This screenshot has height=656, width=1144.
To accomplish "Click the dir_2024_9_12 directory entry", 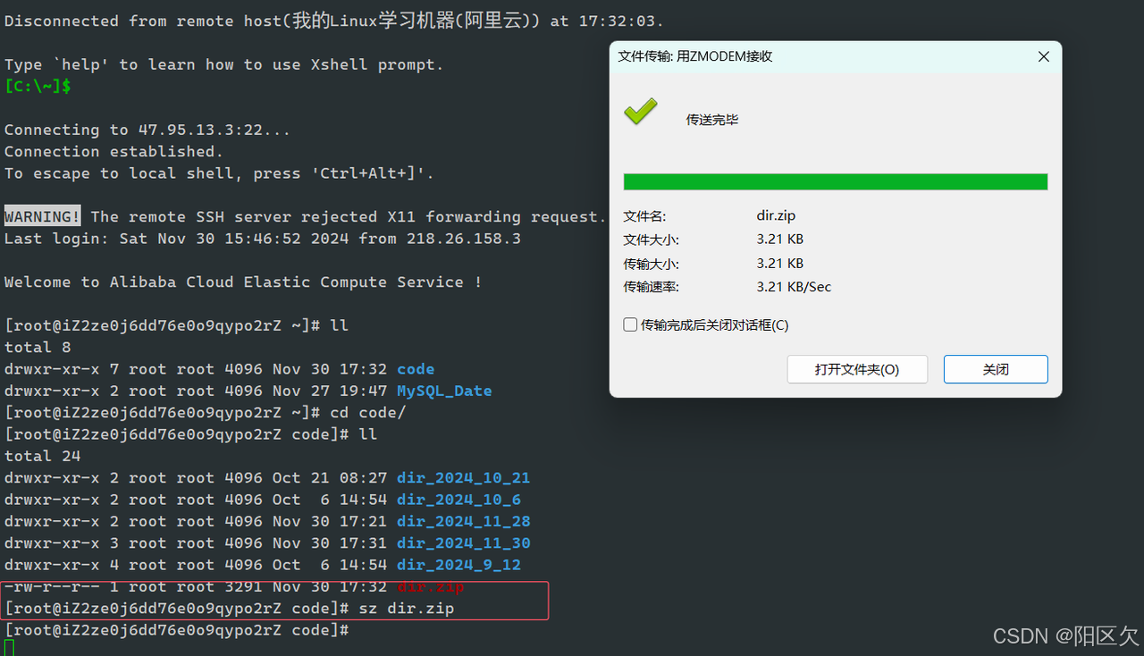I will tap(458, 565).
